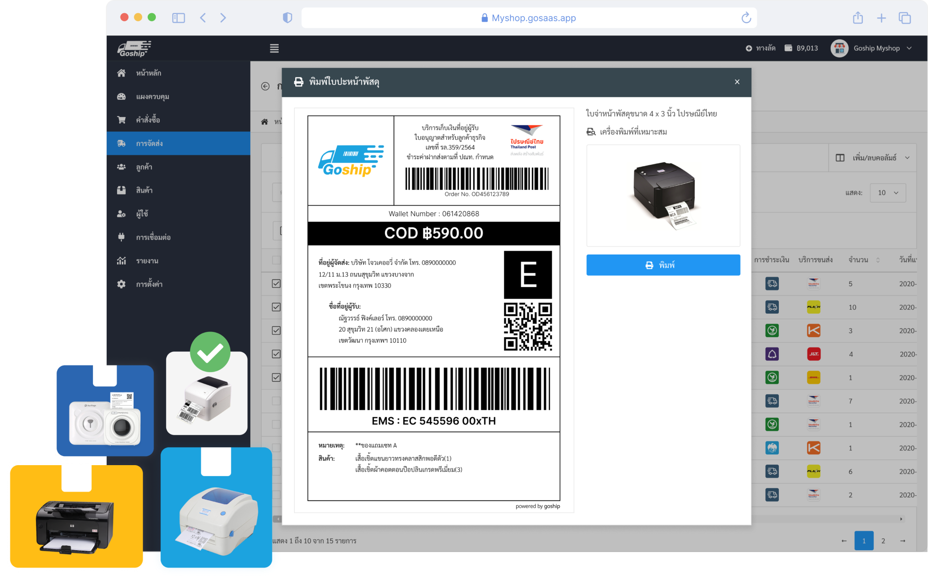Click the การเชื่อมต่อ plug icon
Screen dimensions: 928x578
point(121,237)
